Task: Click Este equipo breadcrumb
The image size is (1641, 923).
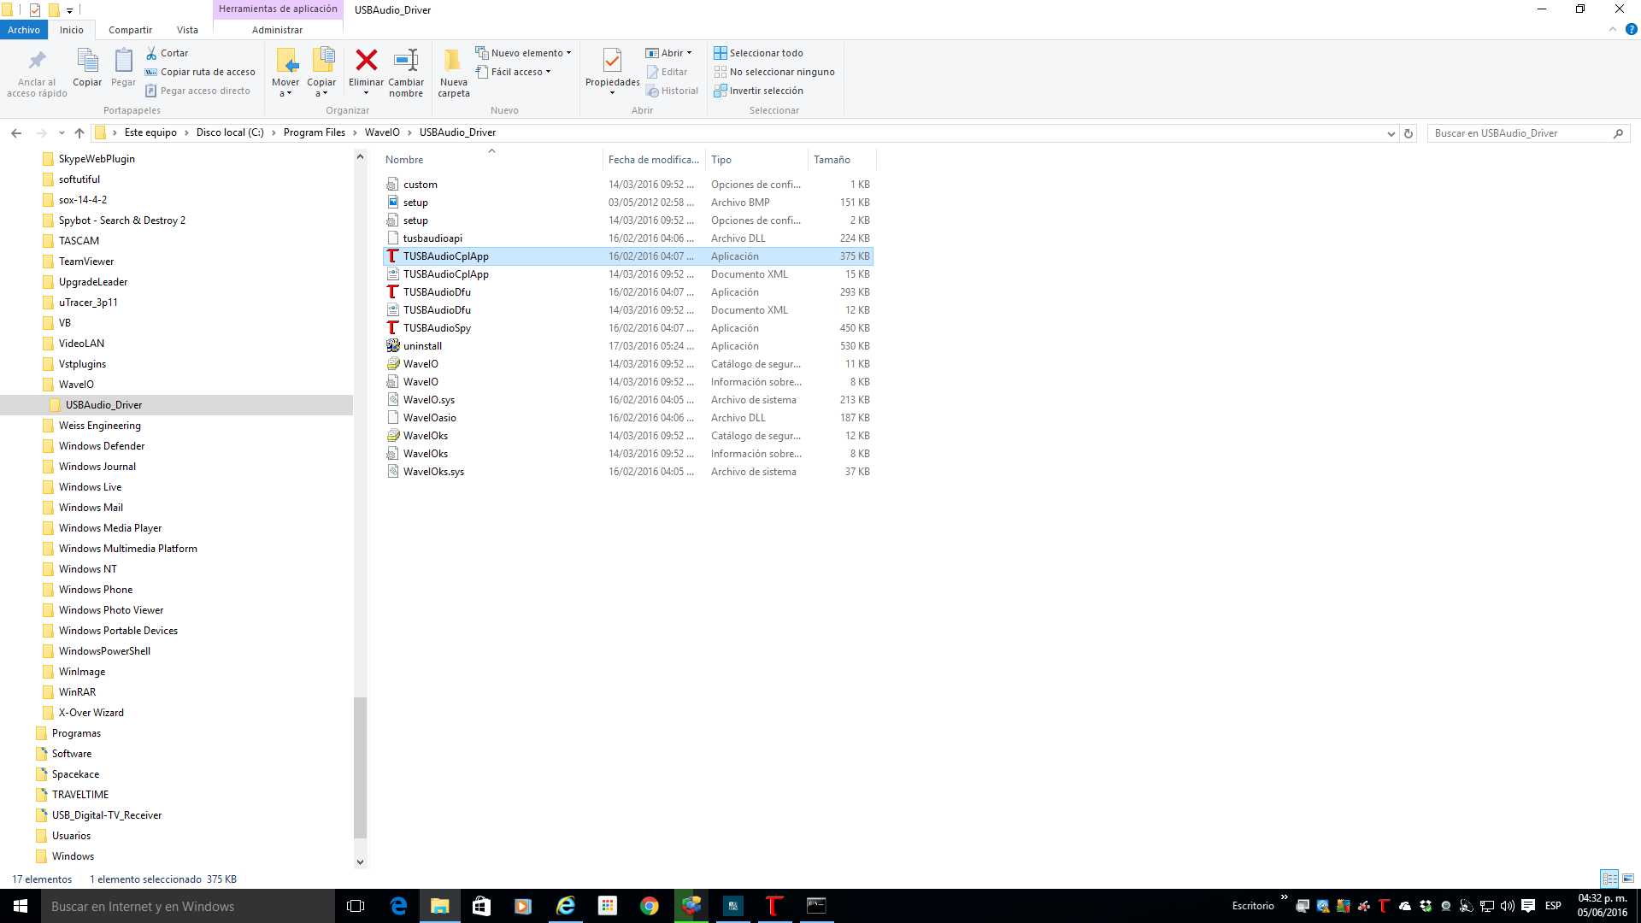Action: pyautogui.click(x=150, y=132)
